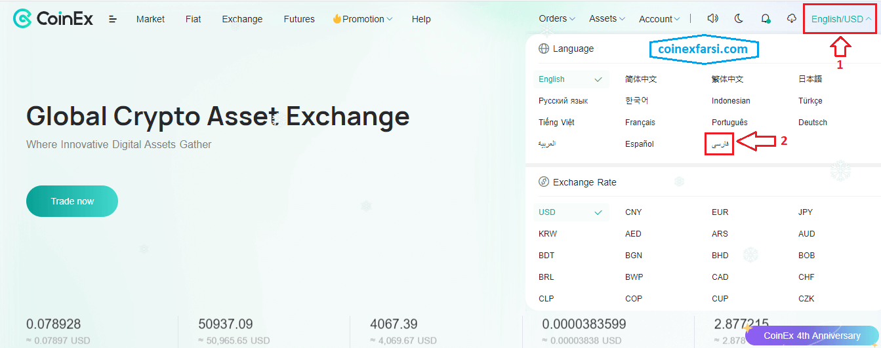The height and width of the screenshot is (348, 881).
Task: Select BHD exchange rate
Action: tap(720, 256)
